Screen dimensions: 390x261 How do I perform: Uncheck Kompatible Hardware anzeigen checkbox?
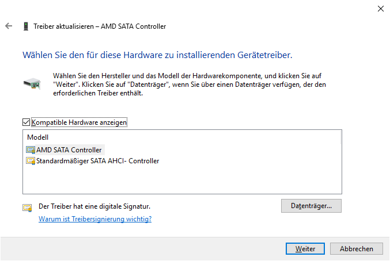point(26,122)
